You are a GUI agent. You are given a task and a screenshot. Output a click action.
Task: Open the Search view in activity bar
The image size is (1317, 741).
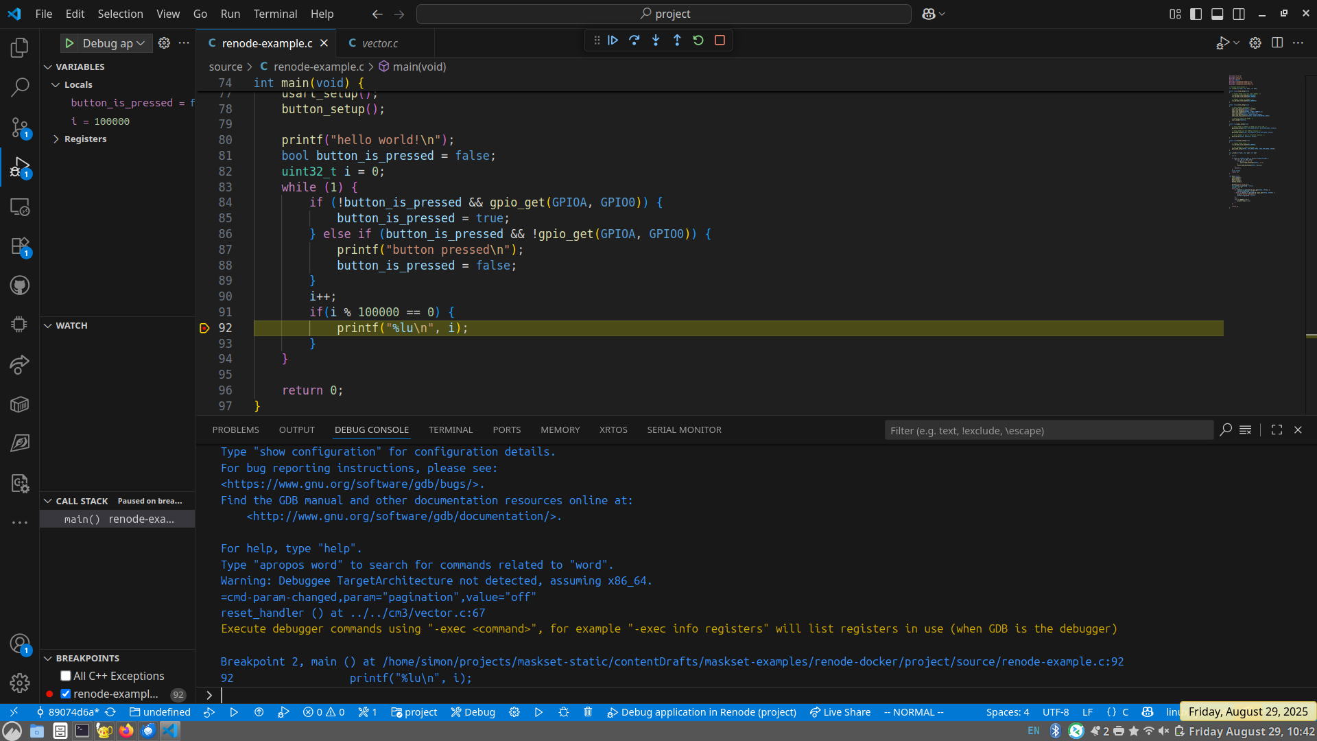click(20, 87)
